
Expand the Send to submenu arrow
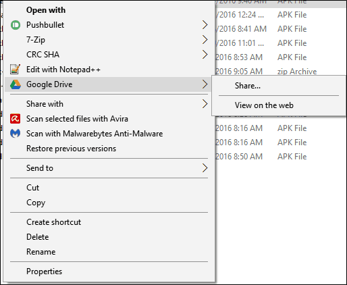(x=205, y=168)
